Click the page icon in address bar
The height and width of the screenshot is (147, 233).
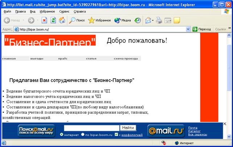point(16,29)
